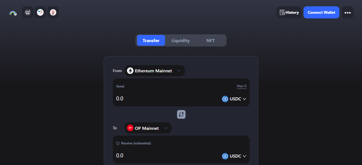Screen dimensions: 362x165
Task: Click the red OP logo icon
Action: pos(130,128)
